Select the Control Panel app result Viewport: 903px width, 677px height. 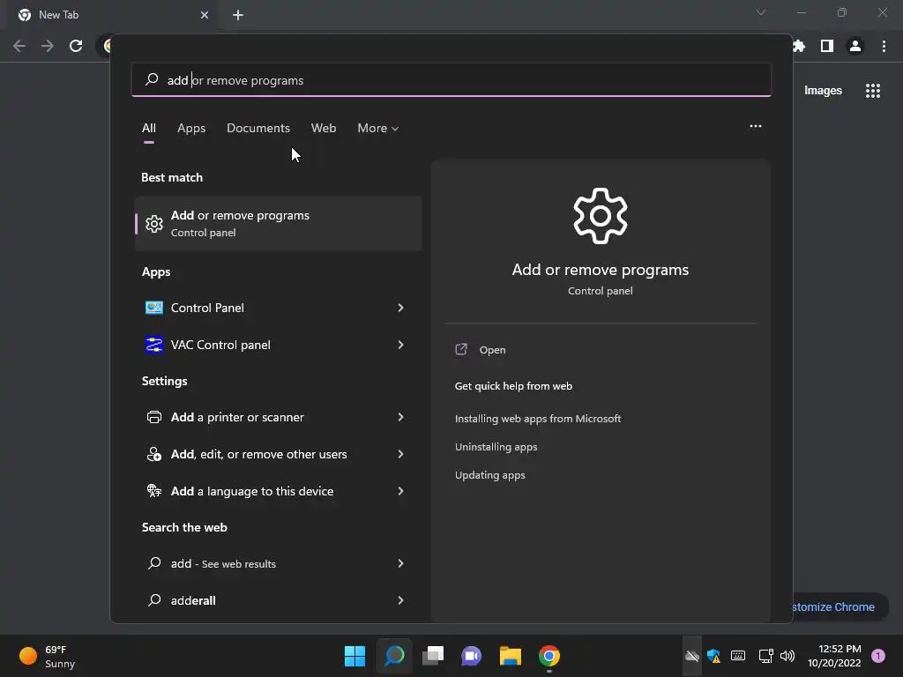click(278, 308)
